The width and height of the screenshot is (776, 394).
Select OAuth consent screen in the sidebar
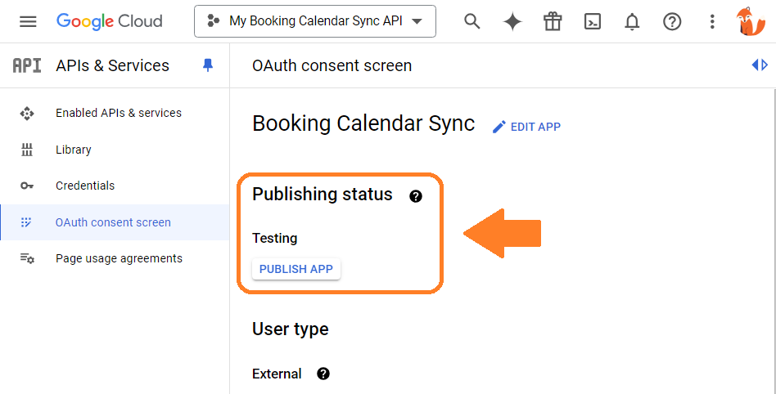pos(115,222)
